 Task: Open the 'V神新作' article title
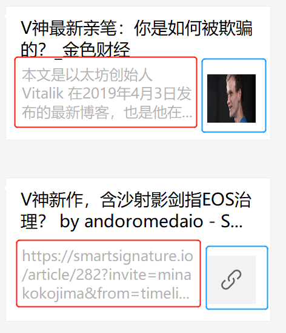pos(136,210)
